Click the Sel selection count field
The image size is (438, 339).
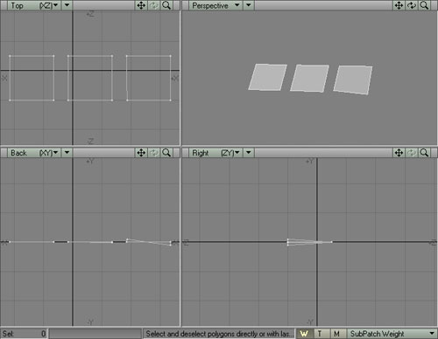coord(25,334)
